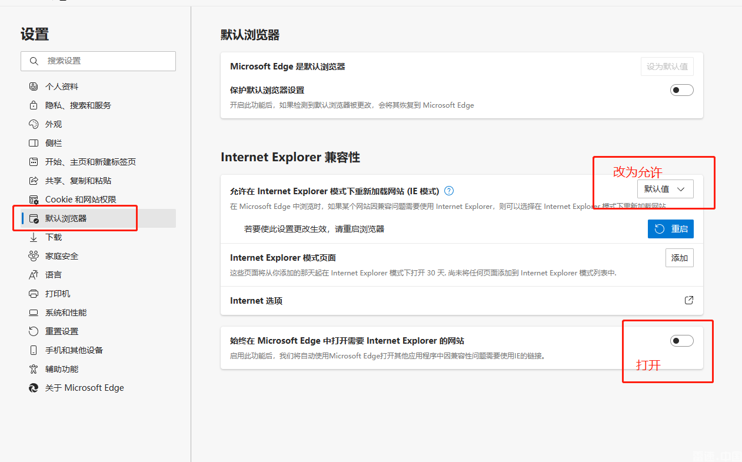This screenshot has height=462, width=742.
Task: Click the laptop icon beside 系统和性能
Action: click(34, 313)
